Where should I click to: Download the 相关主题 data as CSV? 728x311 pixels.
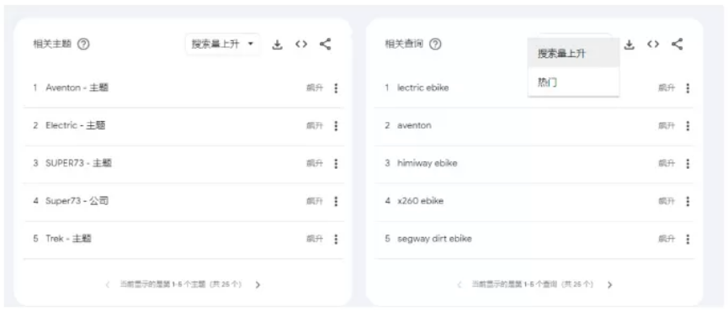[277, 45]
